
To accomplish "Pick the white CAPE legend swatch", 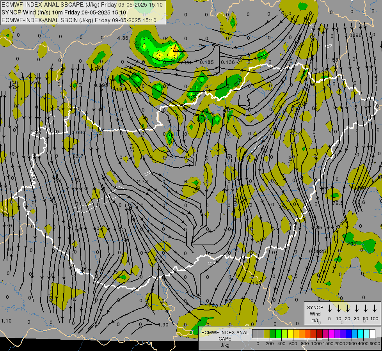I will coord(372,334).
